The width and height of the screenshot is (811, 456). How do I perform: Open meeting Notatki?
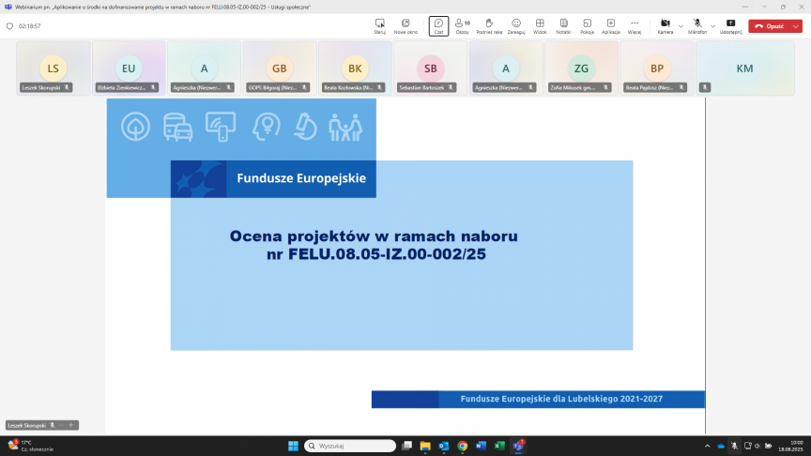[563, 26]
